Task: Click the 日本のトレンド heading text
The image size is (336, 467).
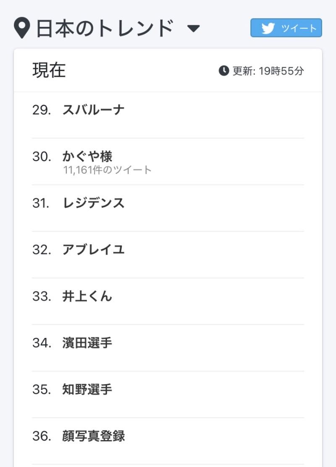Action: (x=105, y=29)
